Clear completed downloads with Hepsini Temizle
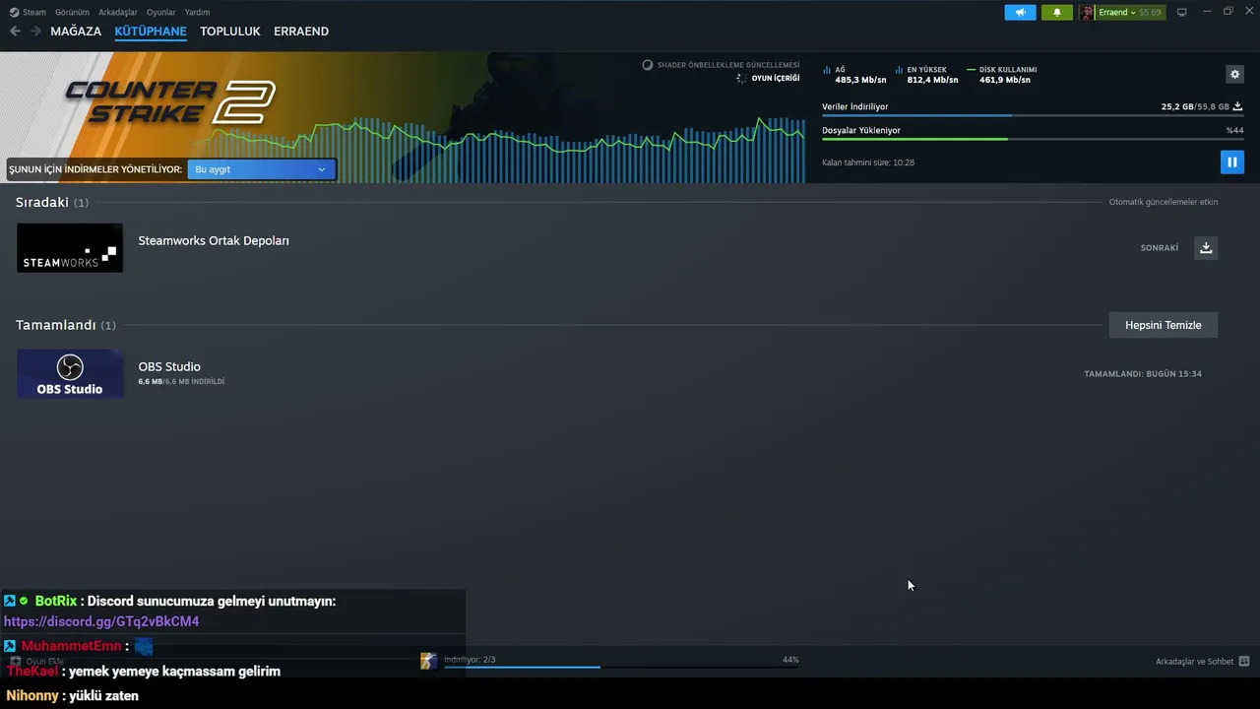Image resolution: width=1260 pixels, height=709 pixels. (x=1164, y=325)
